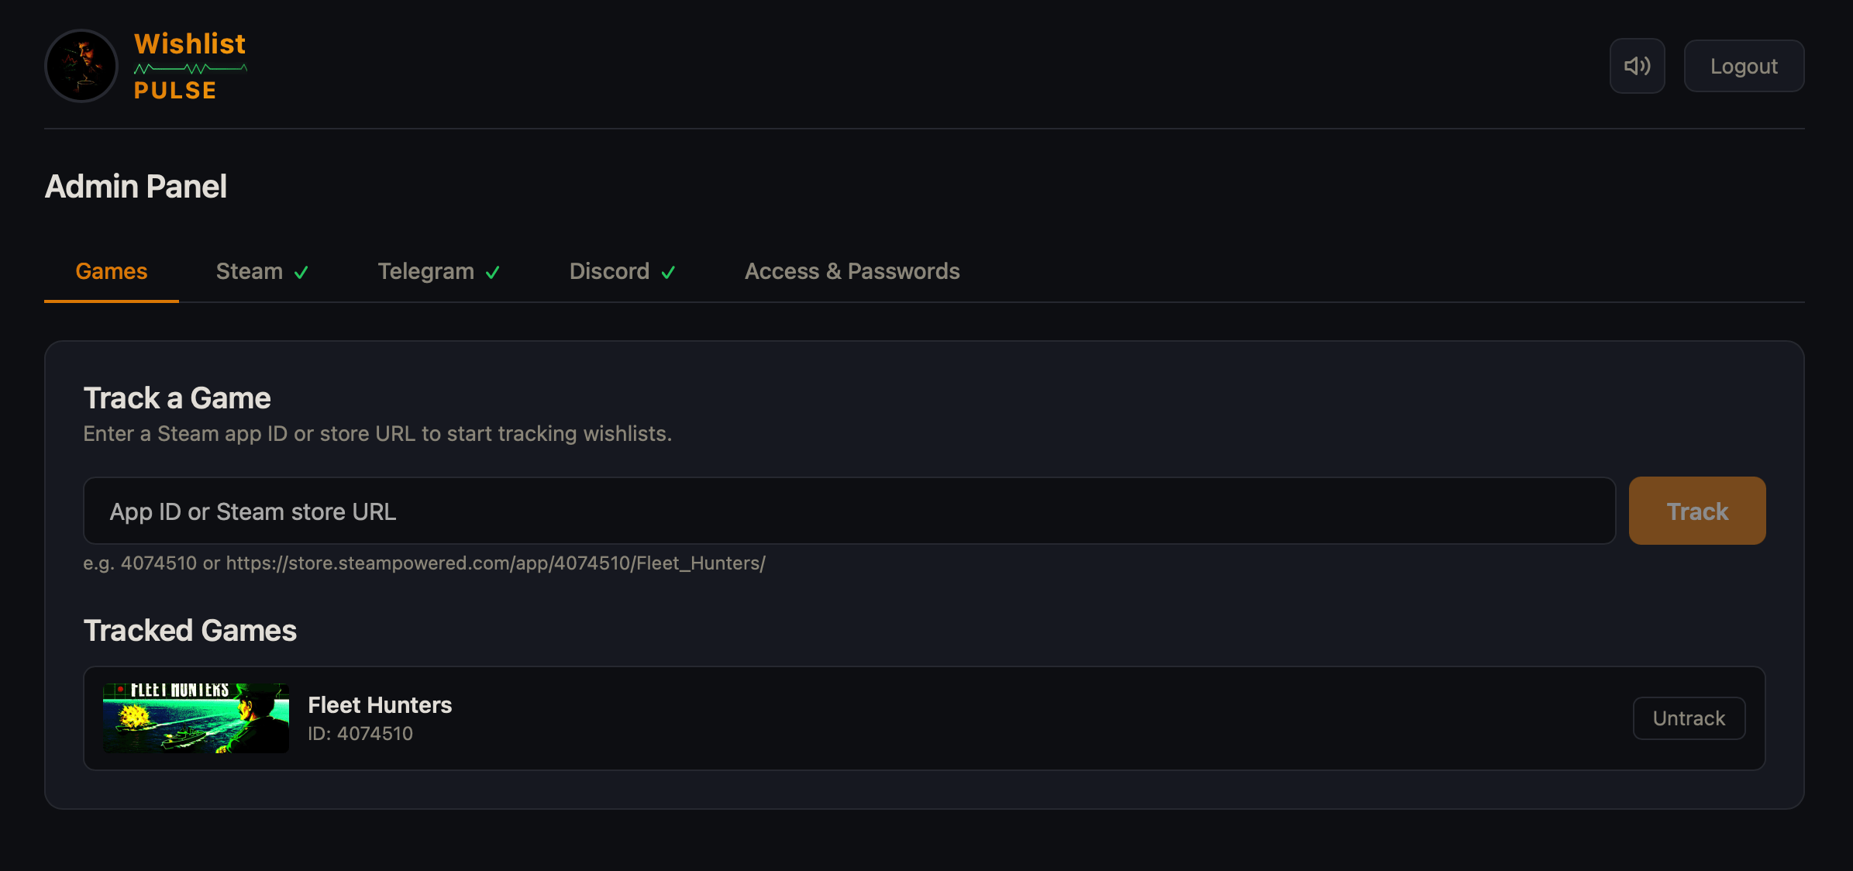Viewport: 1853px width, 871px height.
Task: Go to the Discord tab
Action: click(x=609, y=271)
